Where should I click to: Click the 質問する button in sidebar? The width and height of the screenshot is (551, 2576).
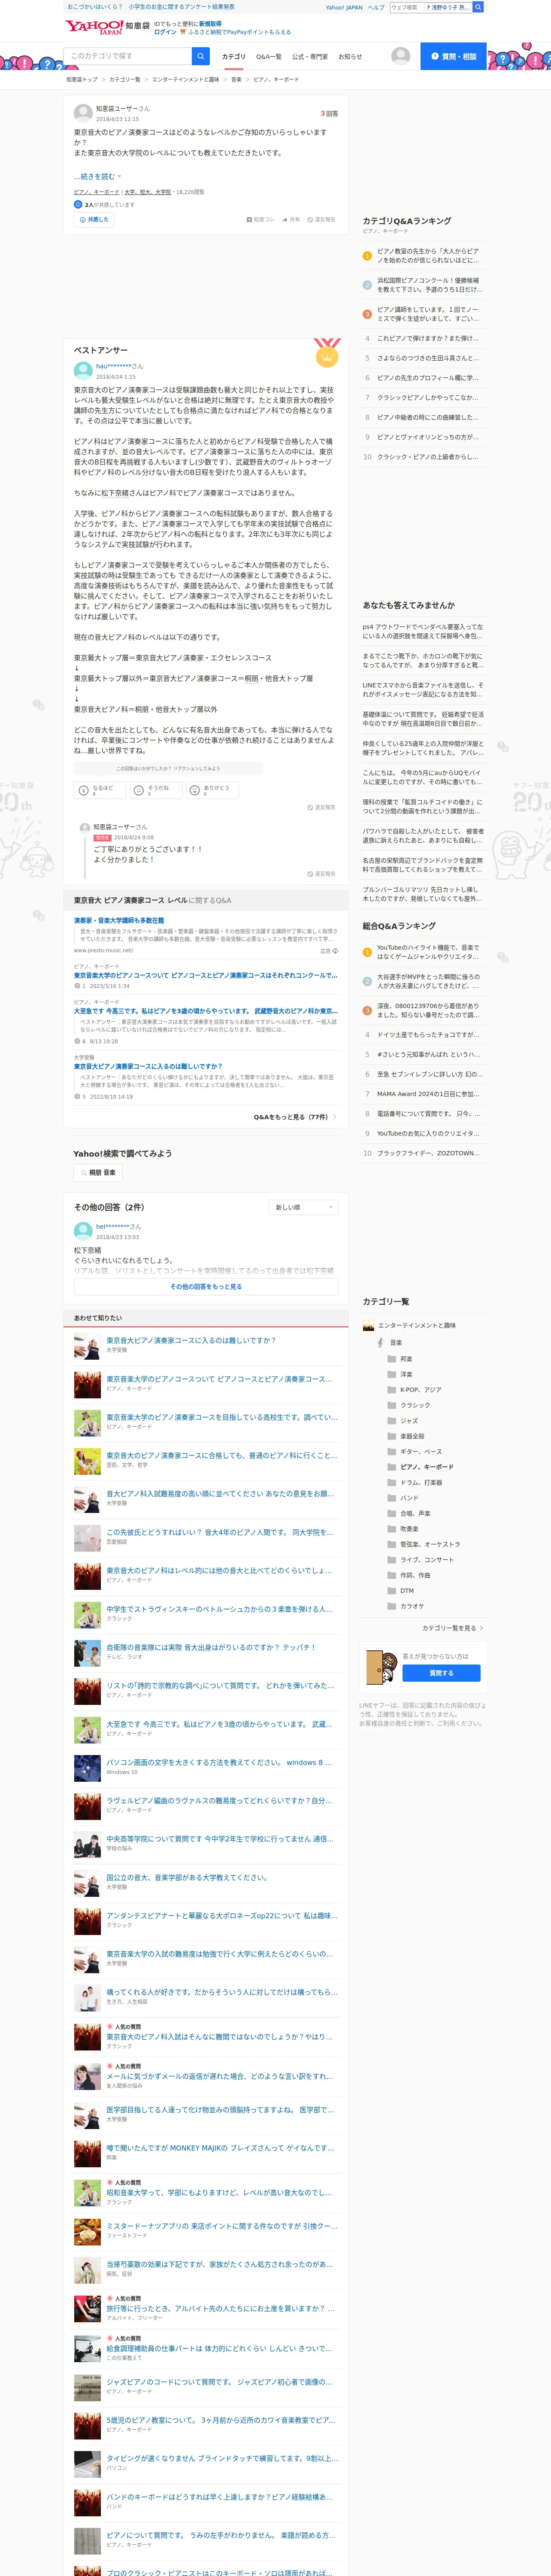[441, 1673]
